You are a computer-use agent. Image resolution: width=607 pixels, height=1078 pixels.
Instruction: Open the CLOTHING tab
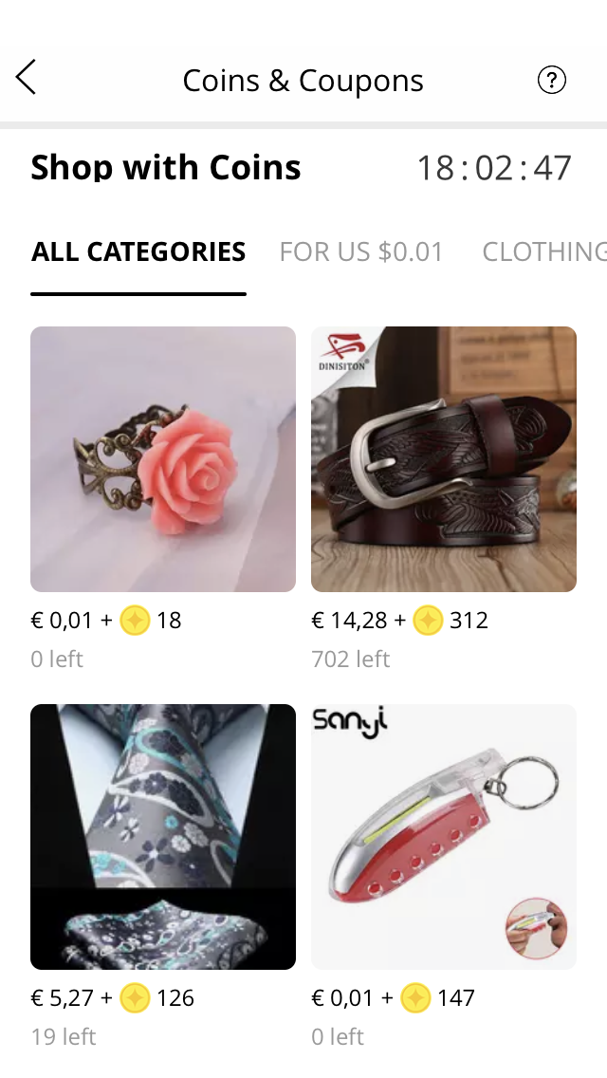point(543,251)
